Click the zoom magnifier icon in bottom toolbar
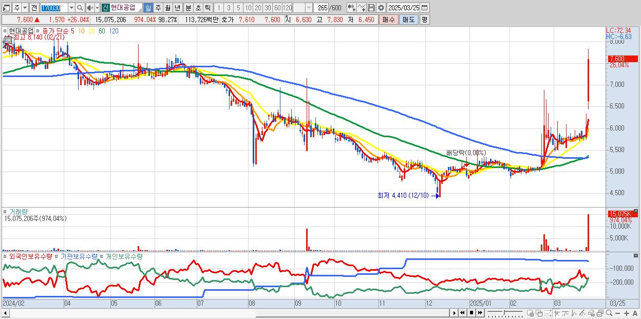 (x=609, y=313)
